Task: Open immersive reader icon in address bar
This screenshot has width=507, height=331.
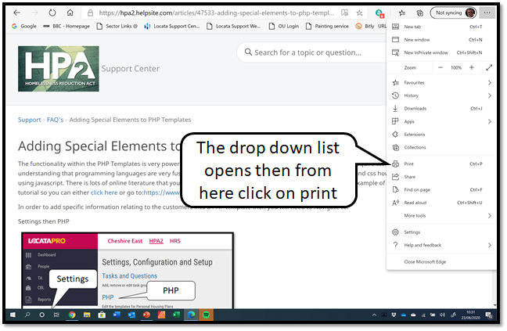Action: tap(345, 13)
